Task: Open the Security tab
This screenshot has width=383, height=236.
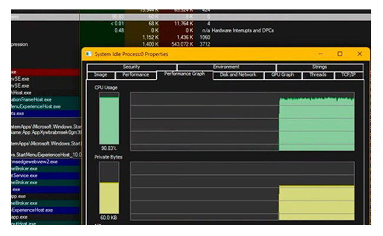Action: point(131,67)
